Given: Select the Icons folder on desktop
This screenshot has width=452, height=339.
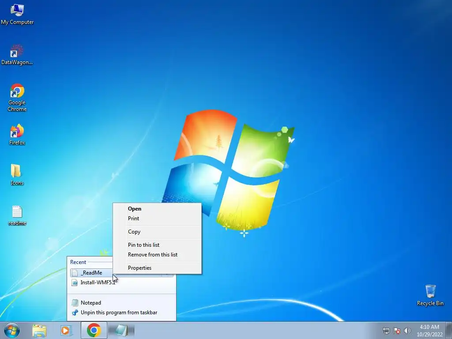Looking at the screenshot, I should tap(17, 175).
